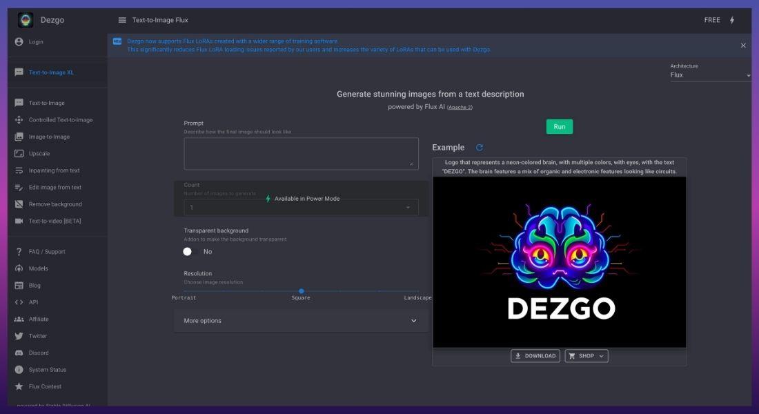This screenshot has width=759, height=414.
Task: Set resolution to Landscape label
Action: [417, 298]
